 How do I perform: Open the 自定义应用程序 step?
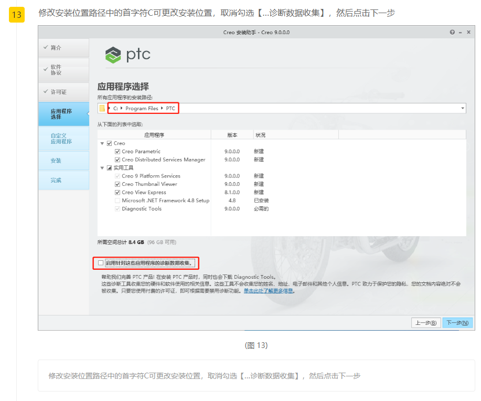64,139
